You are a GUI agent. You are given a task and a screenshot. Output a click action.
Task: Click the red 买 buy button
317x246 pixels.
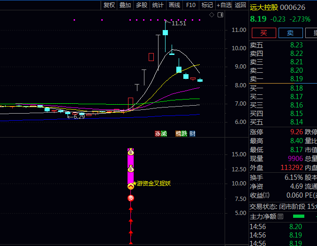pos(264,33)
